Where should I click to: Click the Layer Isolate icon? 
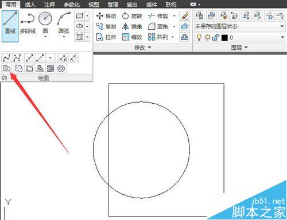pos(246,15)
